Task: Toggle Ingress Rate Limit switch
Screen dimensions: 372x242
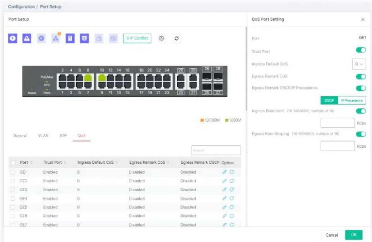Action: tap(361, 111)
